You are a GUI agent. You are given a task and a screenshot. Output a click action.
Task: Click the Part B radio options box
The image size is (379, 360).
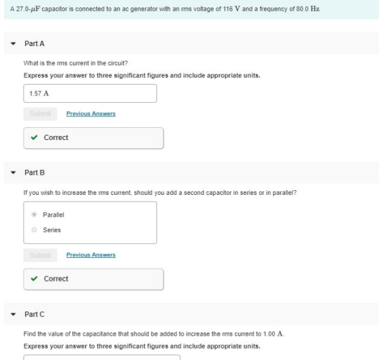[x=90, y=223]
